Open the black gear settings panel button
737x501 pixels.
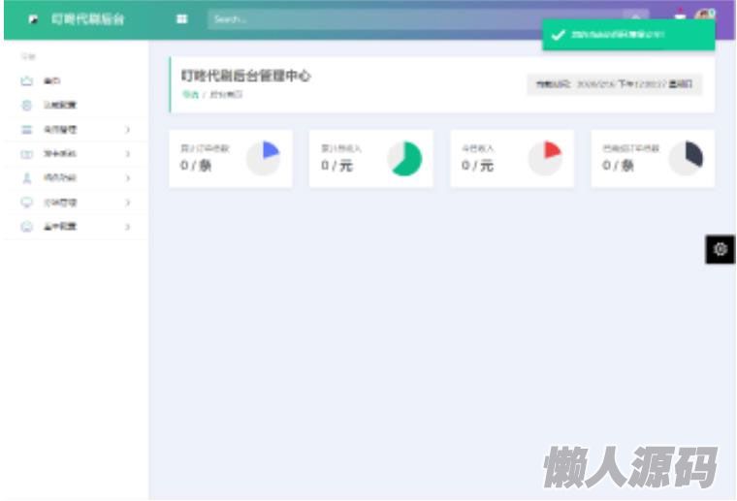[x=721, y=249]
